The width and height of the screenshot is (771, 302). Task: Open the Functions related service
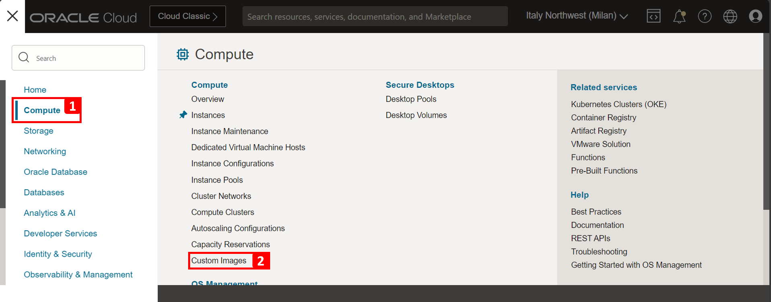pos(588,157)
